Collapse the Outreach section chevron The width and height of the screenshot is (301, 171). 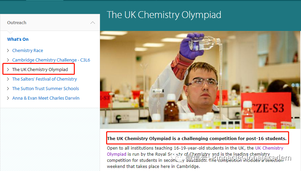click(93, 23)
